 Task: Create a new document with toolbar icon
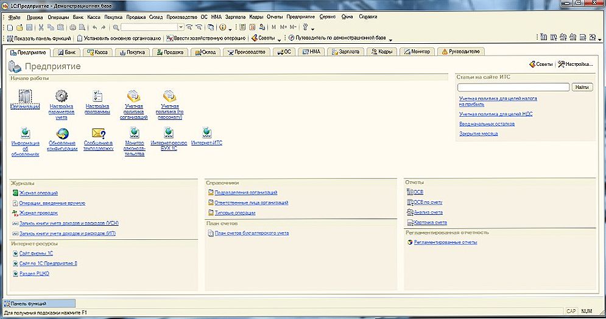pyautogui.click(x=10, y=27)
